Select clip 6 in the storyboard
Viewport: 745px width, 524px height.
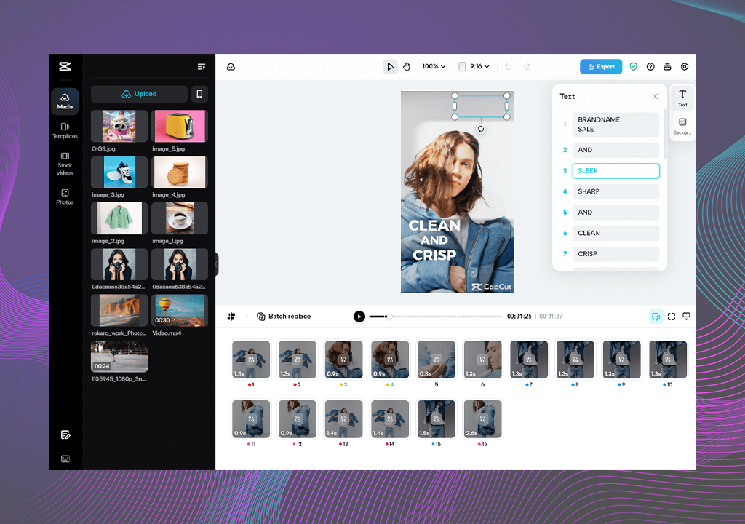click(x=483, y=360)
